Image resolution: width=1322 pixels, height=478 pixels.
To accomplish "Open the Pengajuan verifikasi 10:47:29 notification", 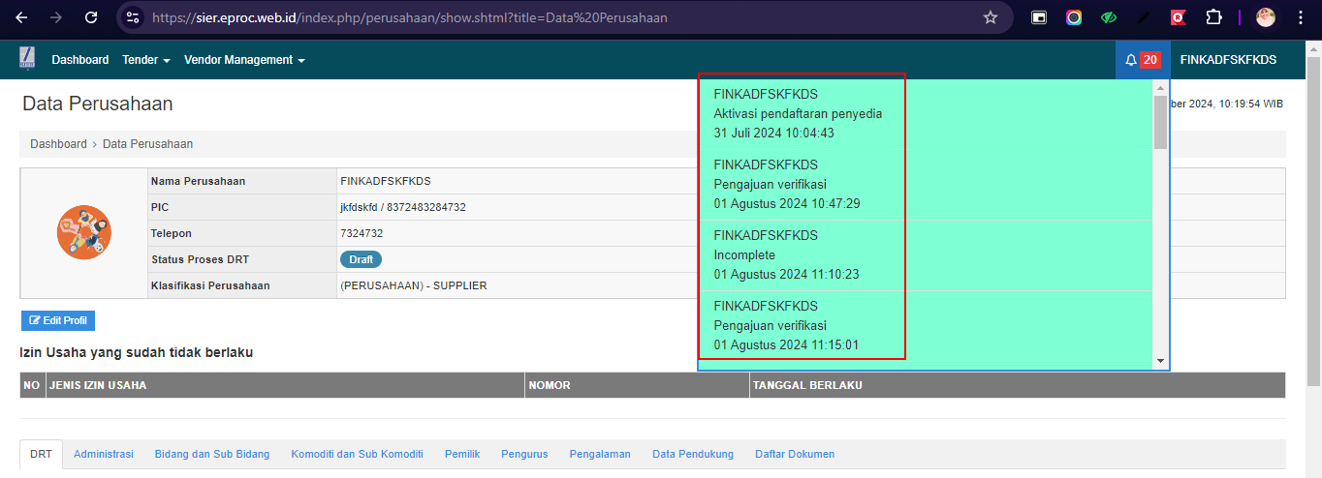I will click(926, 184).
